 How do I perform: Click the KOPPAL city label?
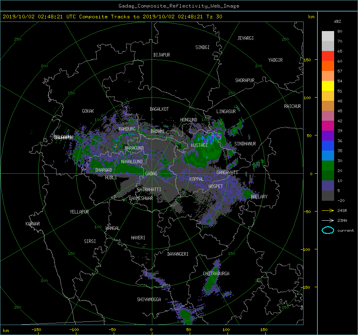(x=197, y=179)
